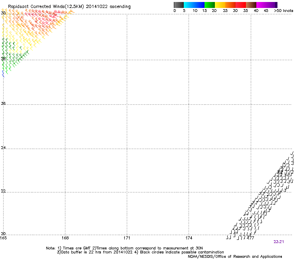The image size is (295, 259).
Task: Click the date text '20141022 ascending'
Action: tap(108, 6)
